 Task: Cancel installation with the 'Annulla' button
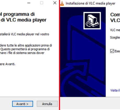pyautogui.click(x=47, y=104)
